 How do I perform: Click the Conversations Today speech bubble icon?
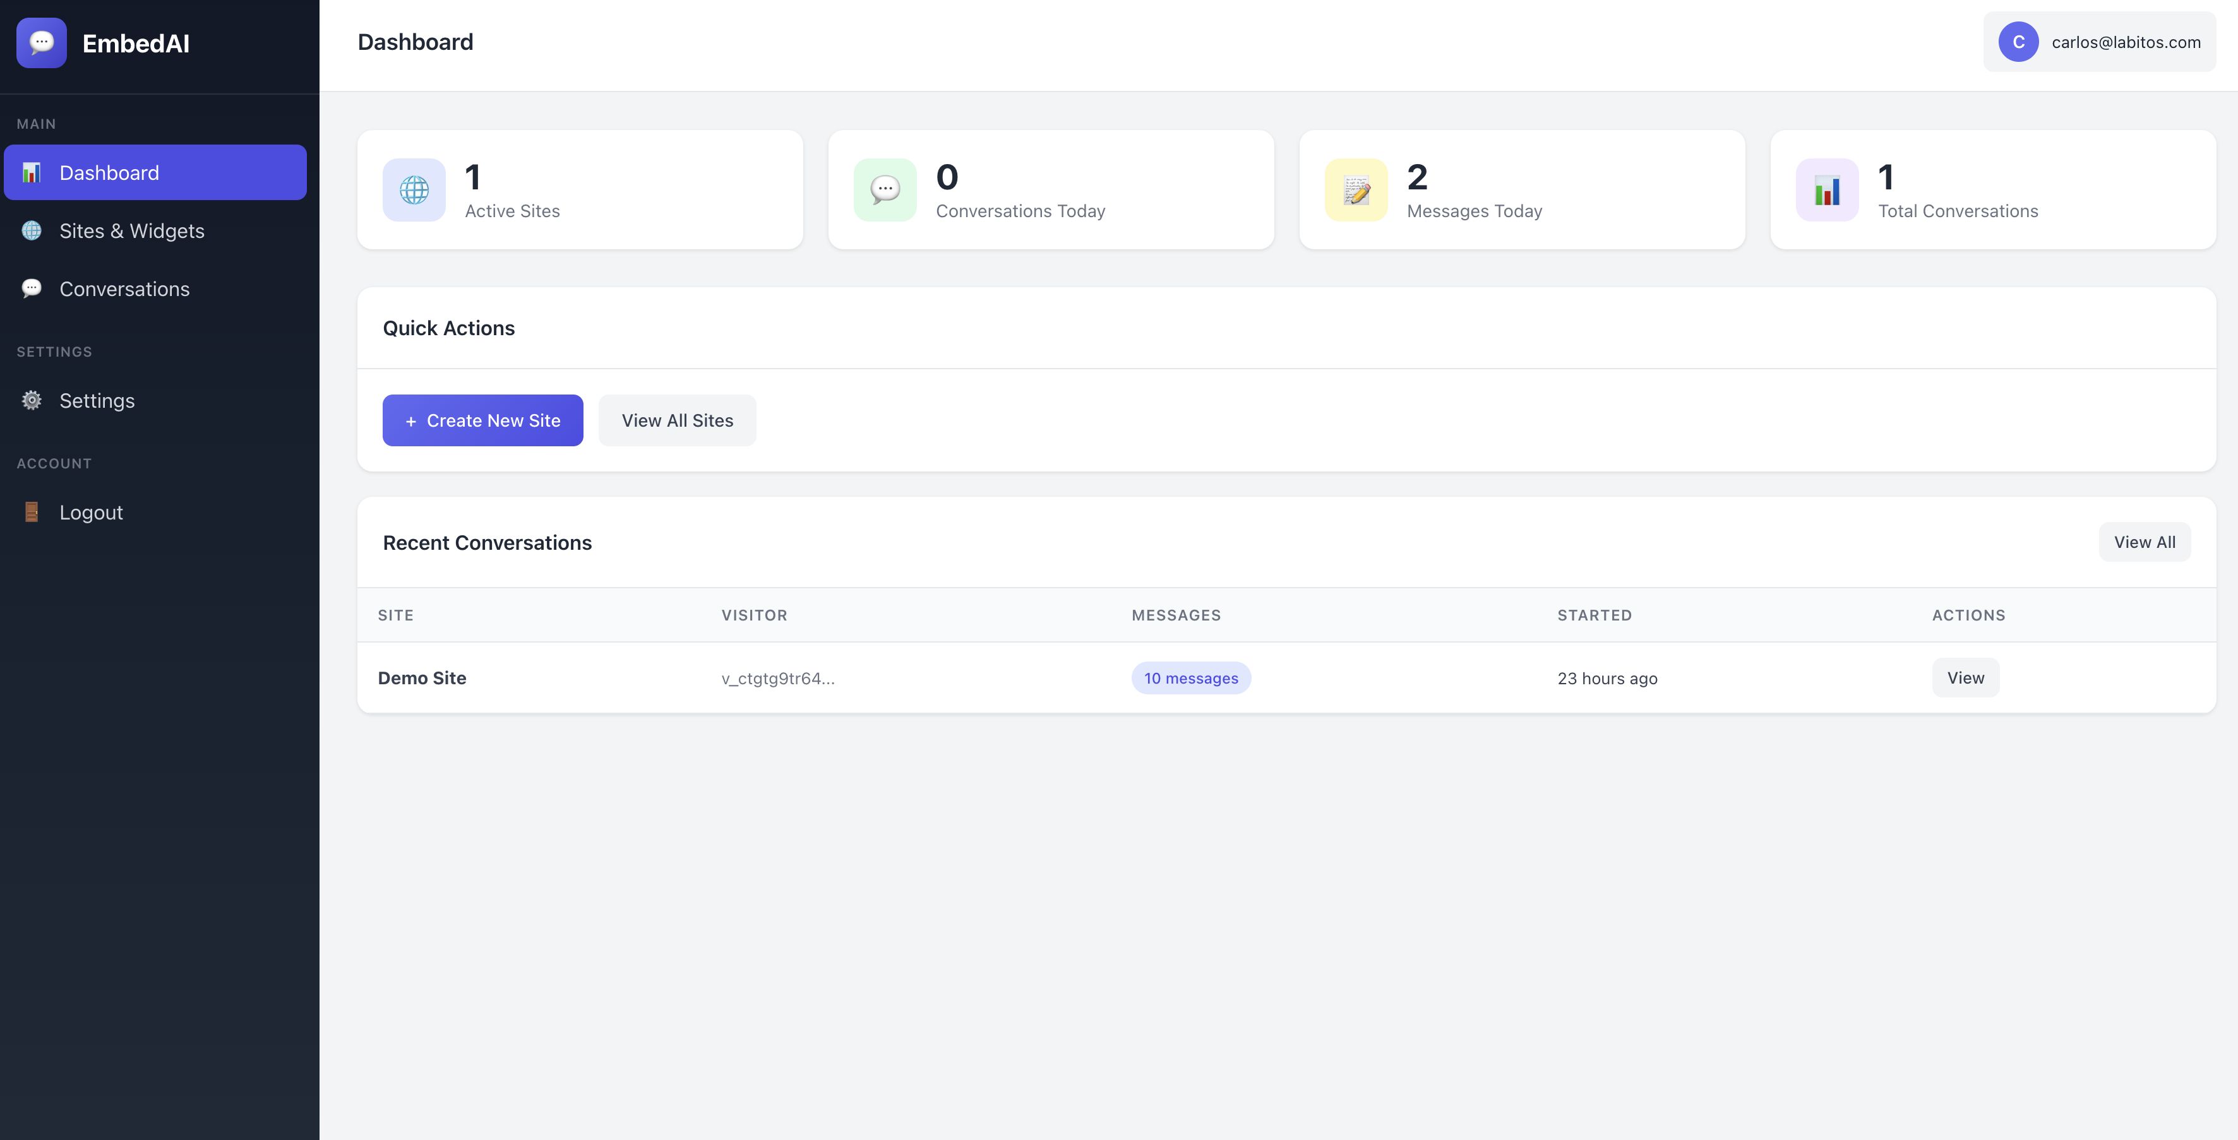[885, 189]
